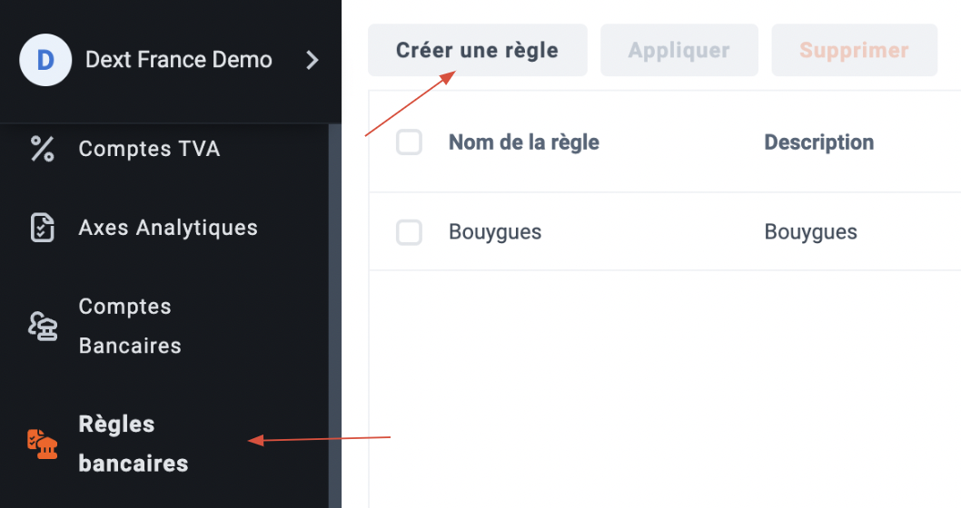Click the sidebar vertical scrollbar
This screenshot has width=961, height=508.
[334, 316]
